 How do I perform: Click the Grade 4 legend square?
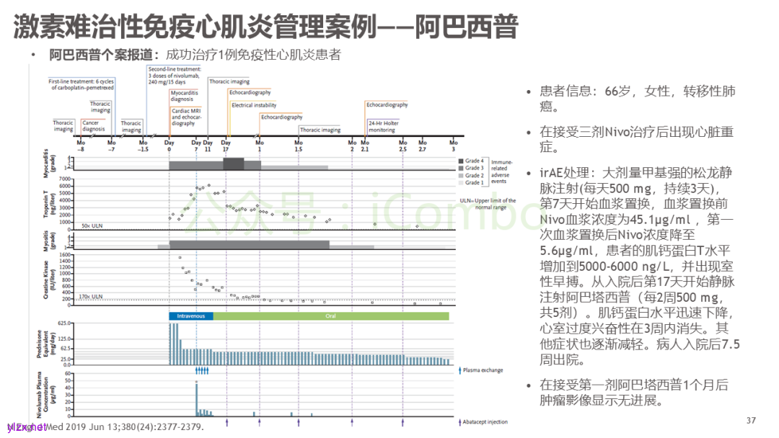[459, 161]
